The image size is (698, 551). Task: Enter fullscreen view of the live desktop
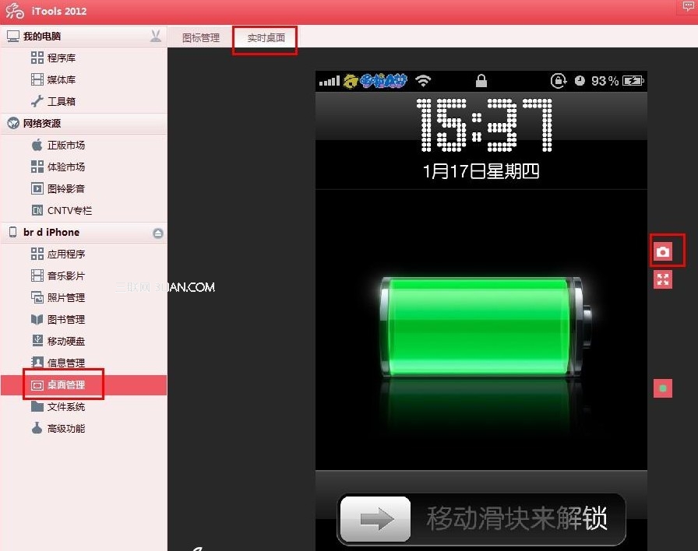coord(663,279)
